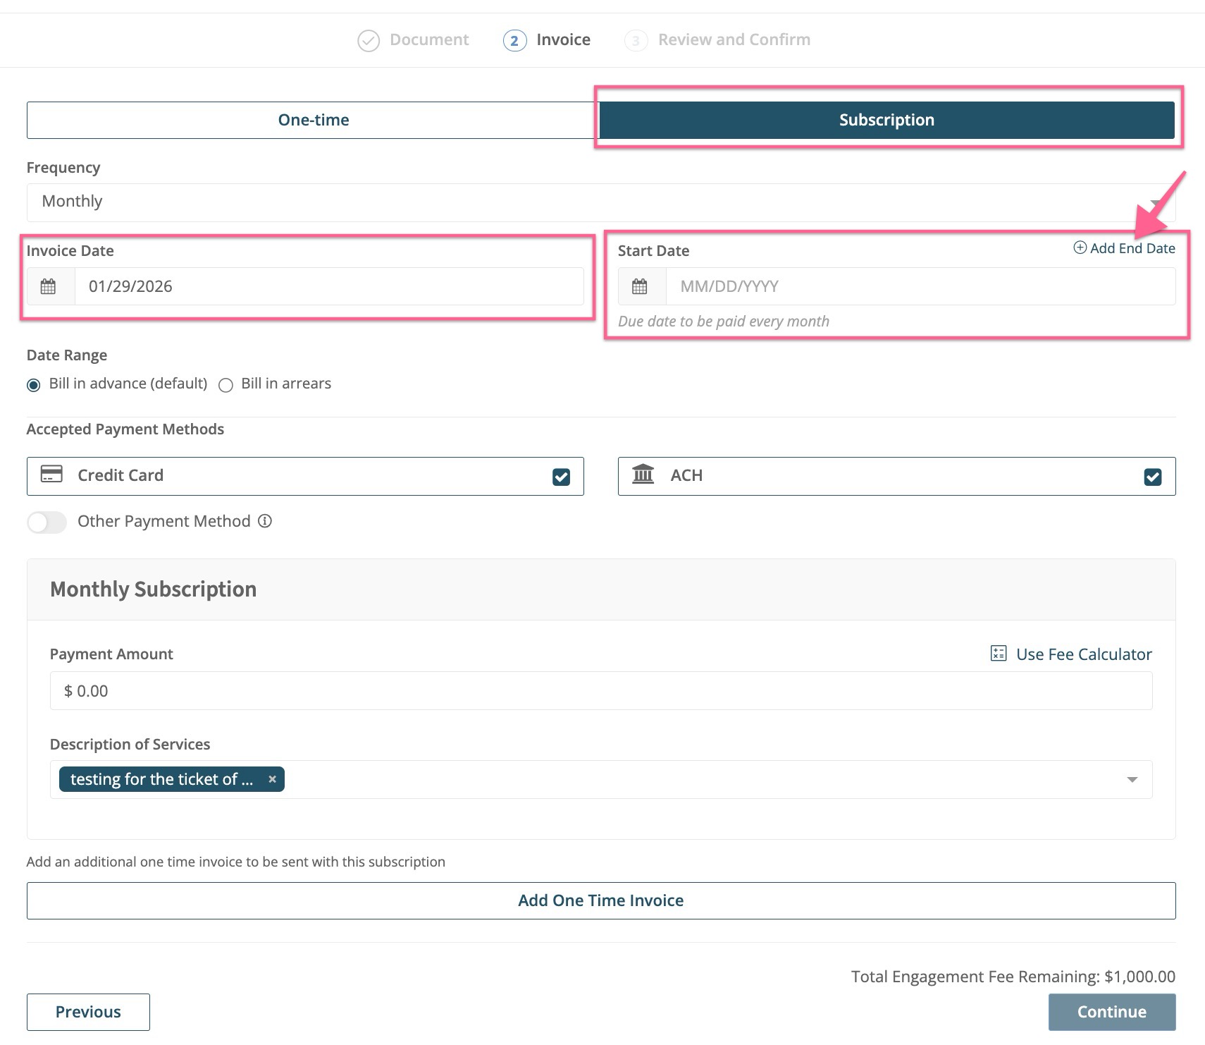The width and height of the screenshot is (1205, 1045).
Task: Click the 'Date Range' label
Action: point(67,355)
